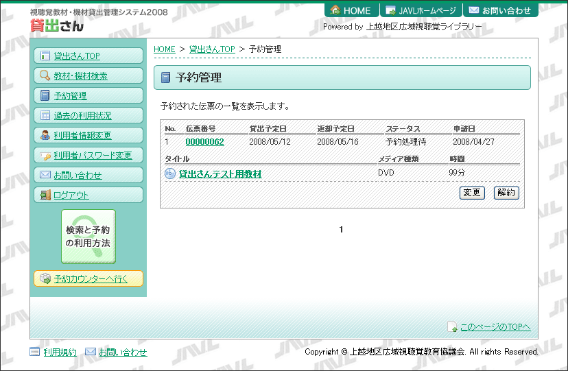Viewport: 568px width, 371px height.
Task: Go to 予約カウンターへ行く
Action: (91, 278)
